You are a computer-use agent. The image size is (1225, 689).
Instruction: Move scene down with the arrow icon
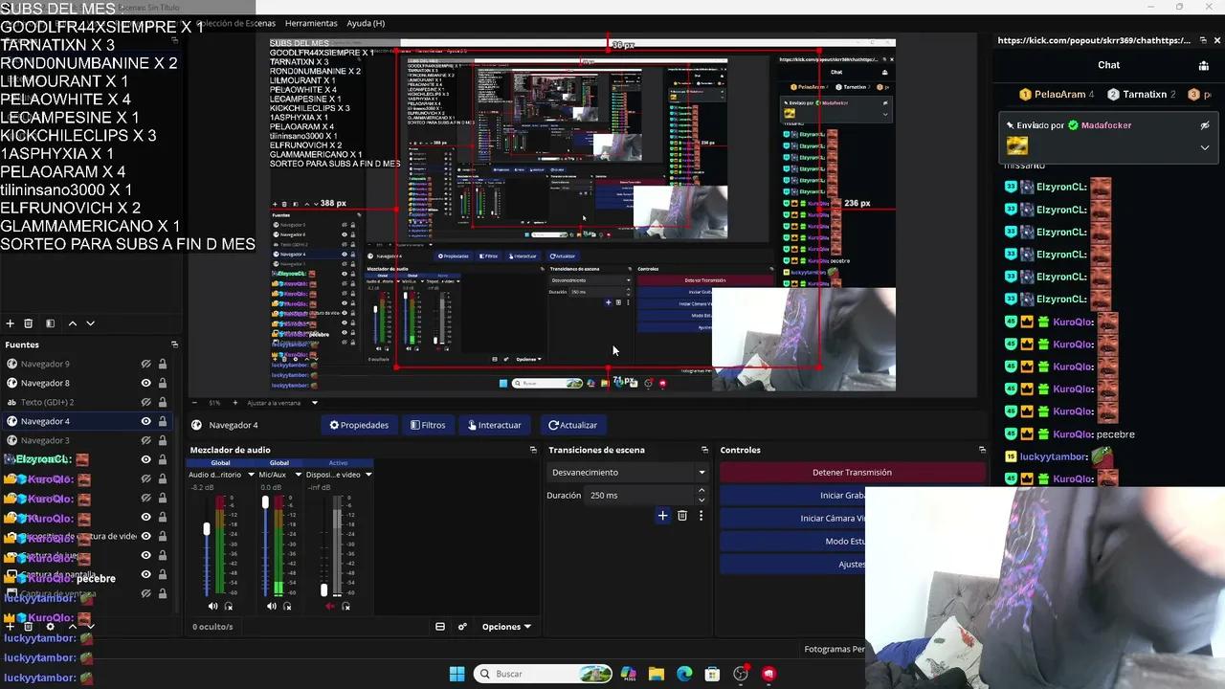coord(90,323)
